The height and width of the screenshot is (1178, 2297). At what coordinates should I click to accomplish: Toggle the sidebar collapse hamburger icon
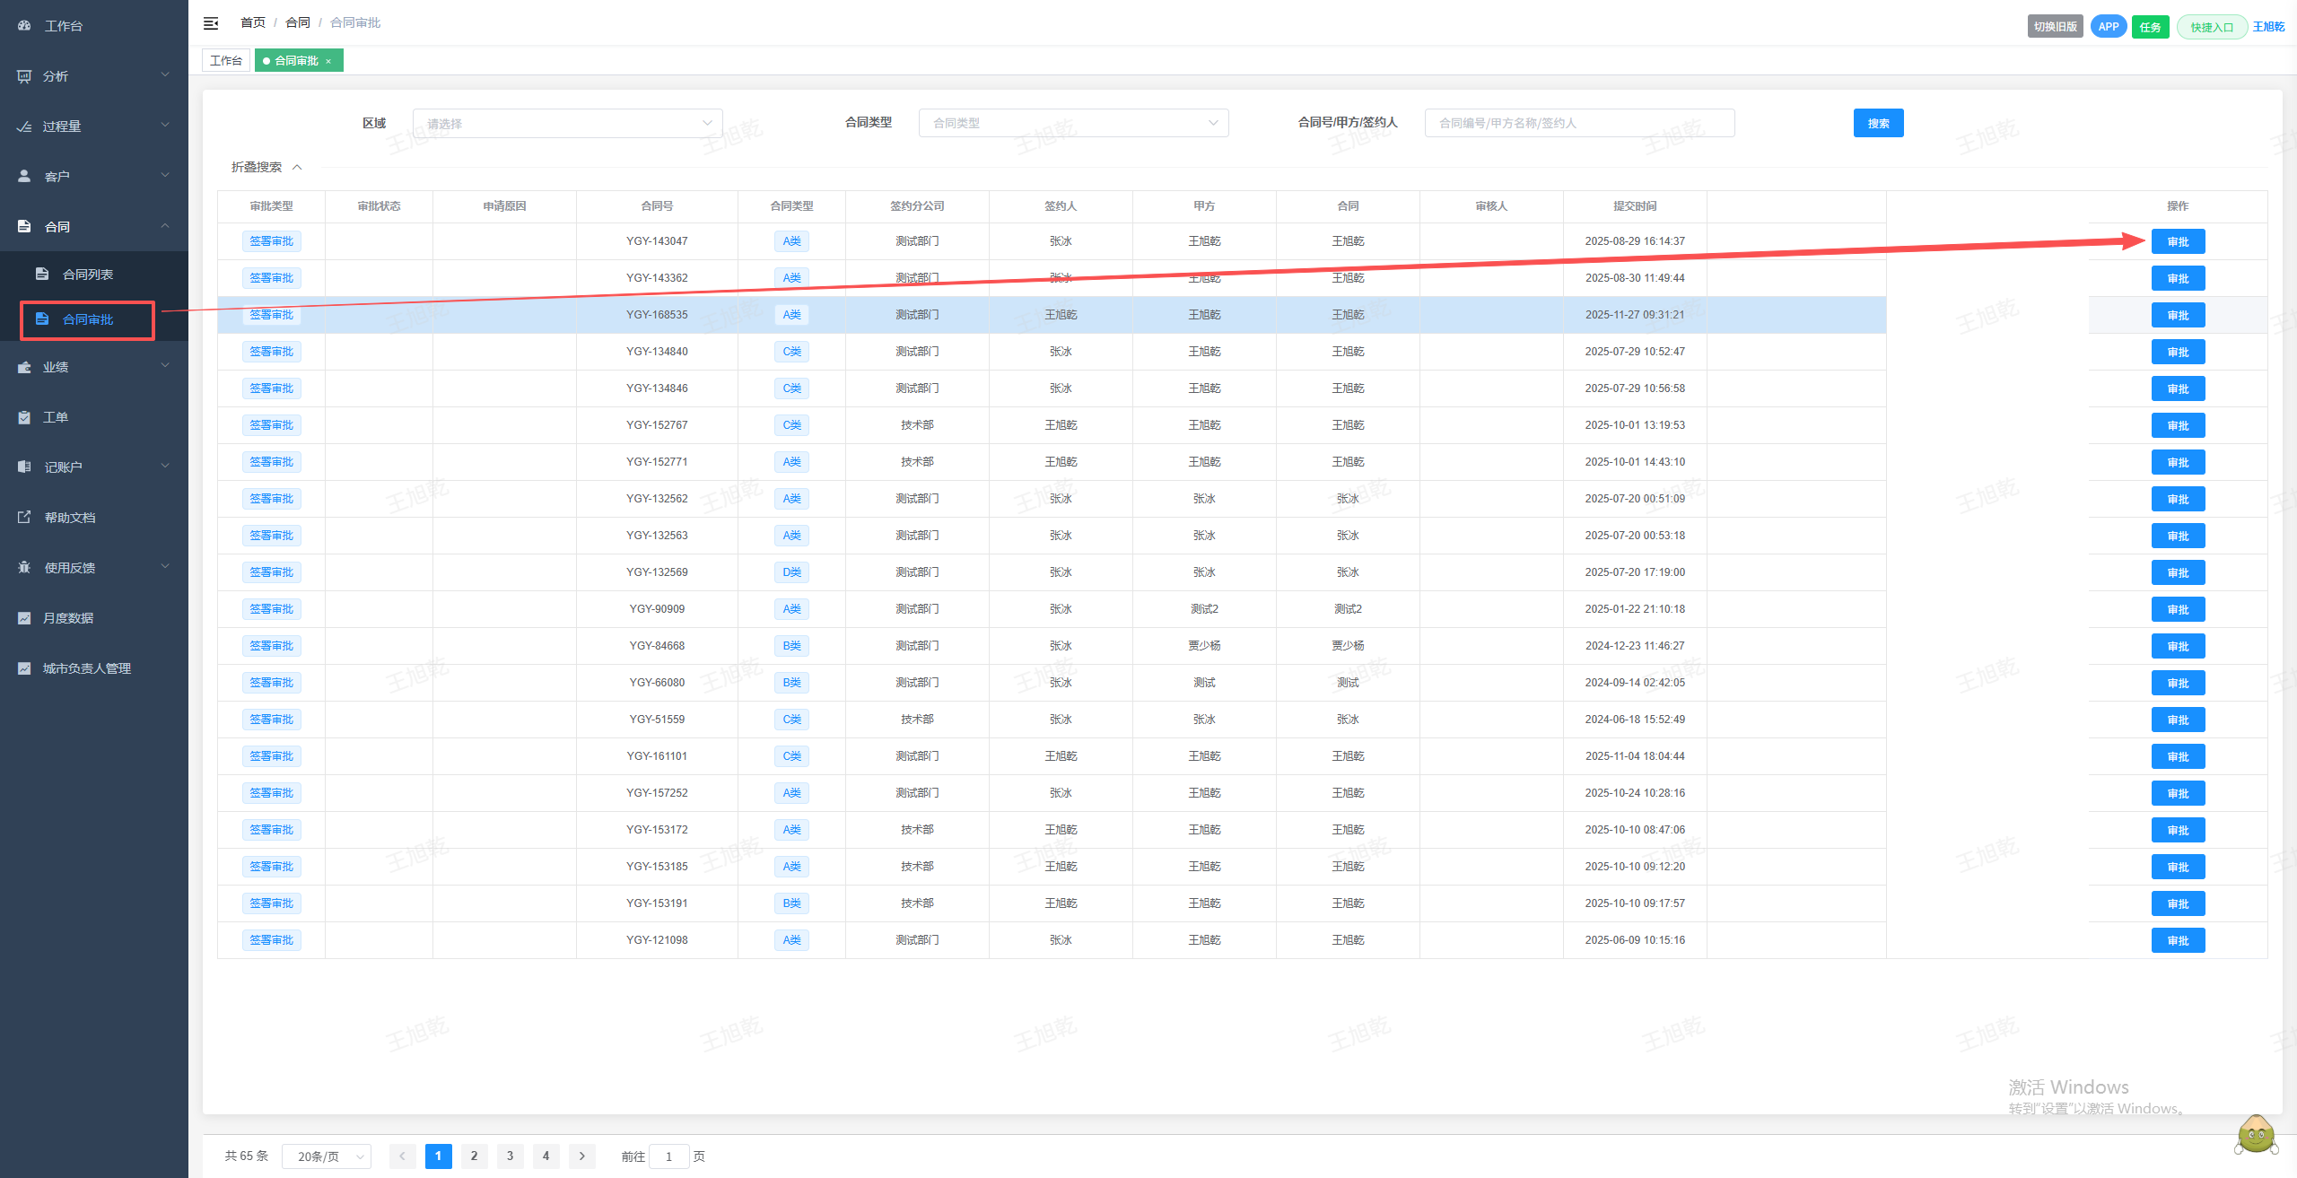click(211, 23)
